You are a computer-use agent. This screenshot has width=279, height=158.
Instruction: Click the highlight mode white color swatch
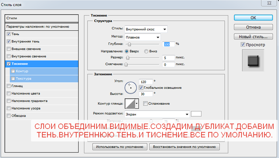pyautogui.click(x=196, y=114)
